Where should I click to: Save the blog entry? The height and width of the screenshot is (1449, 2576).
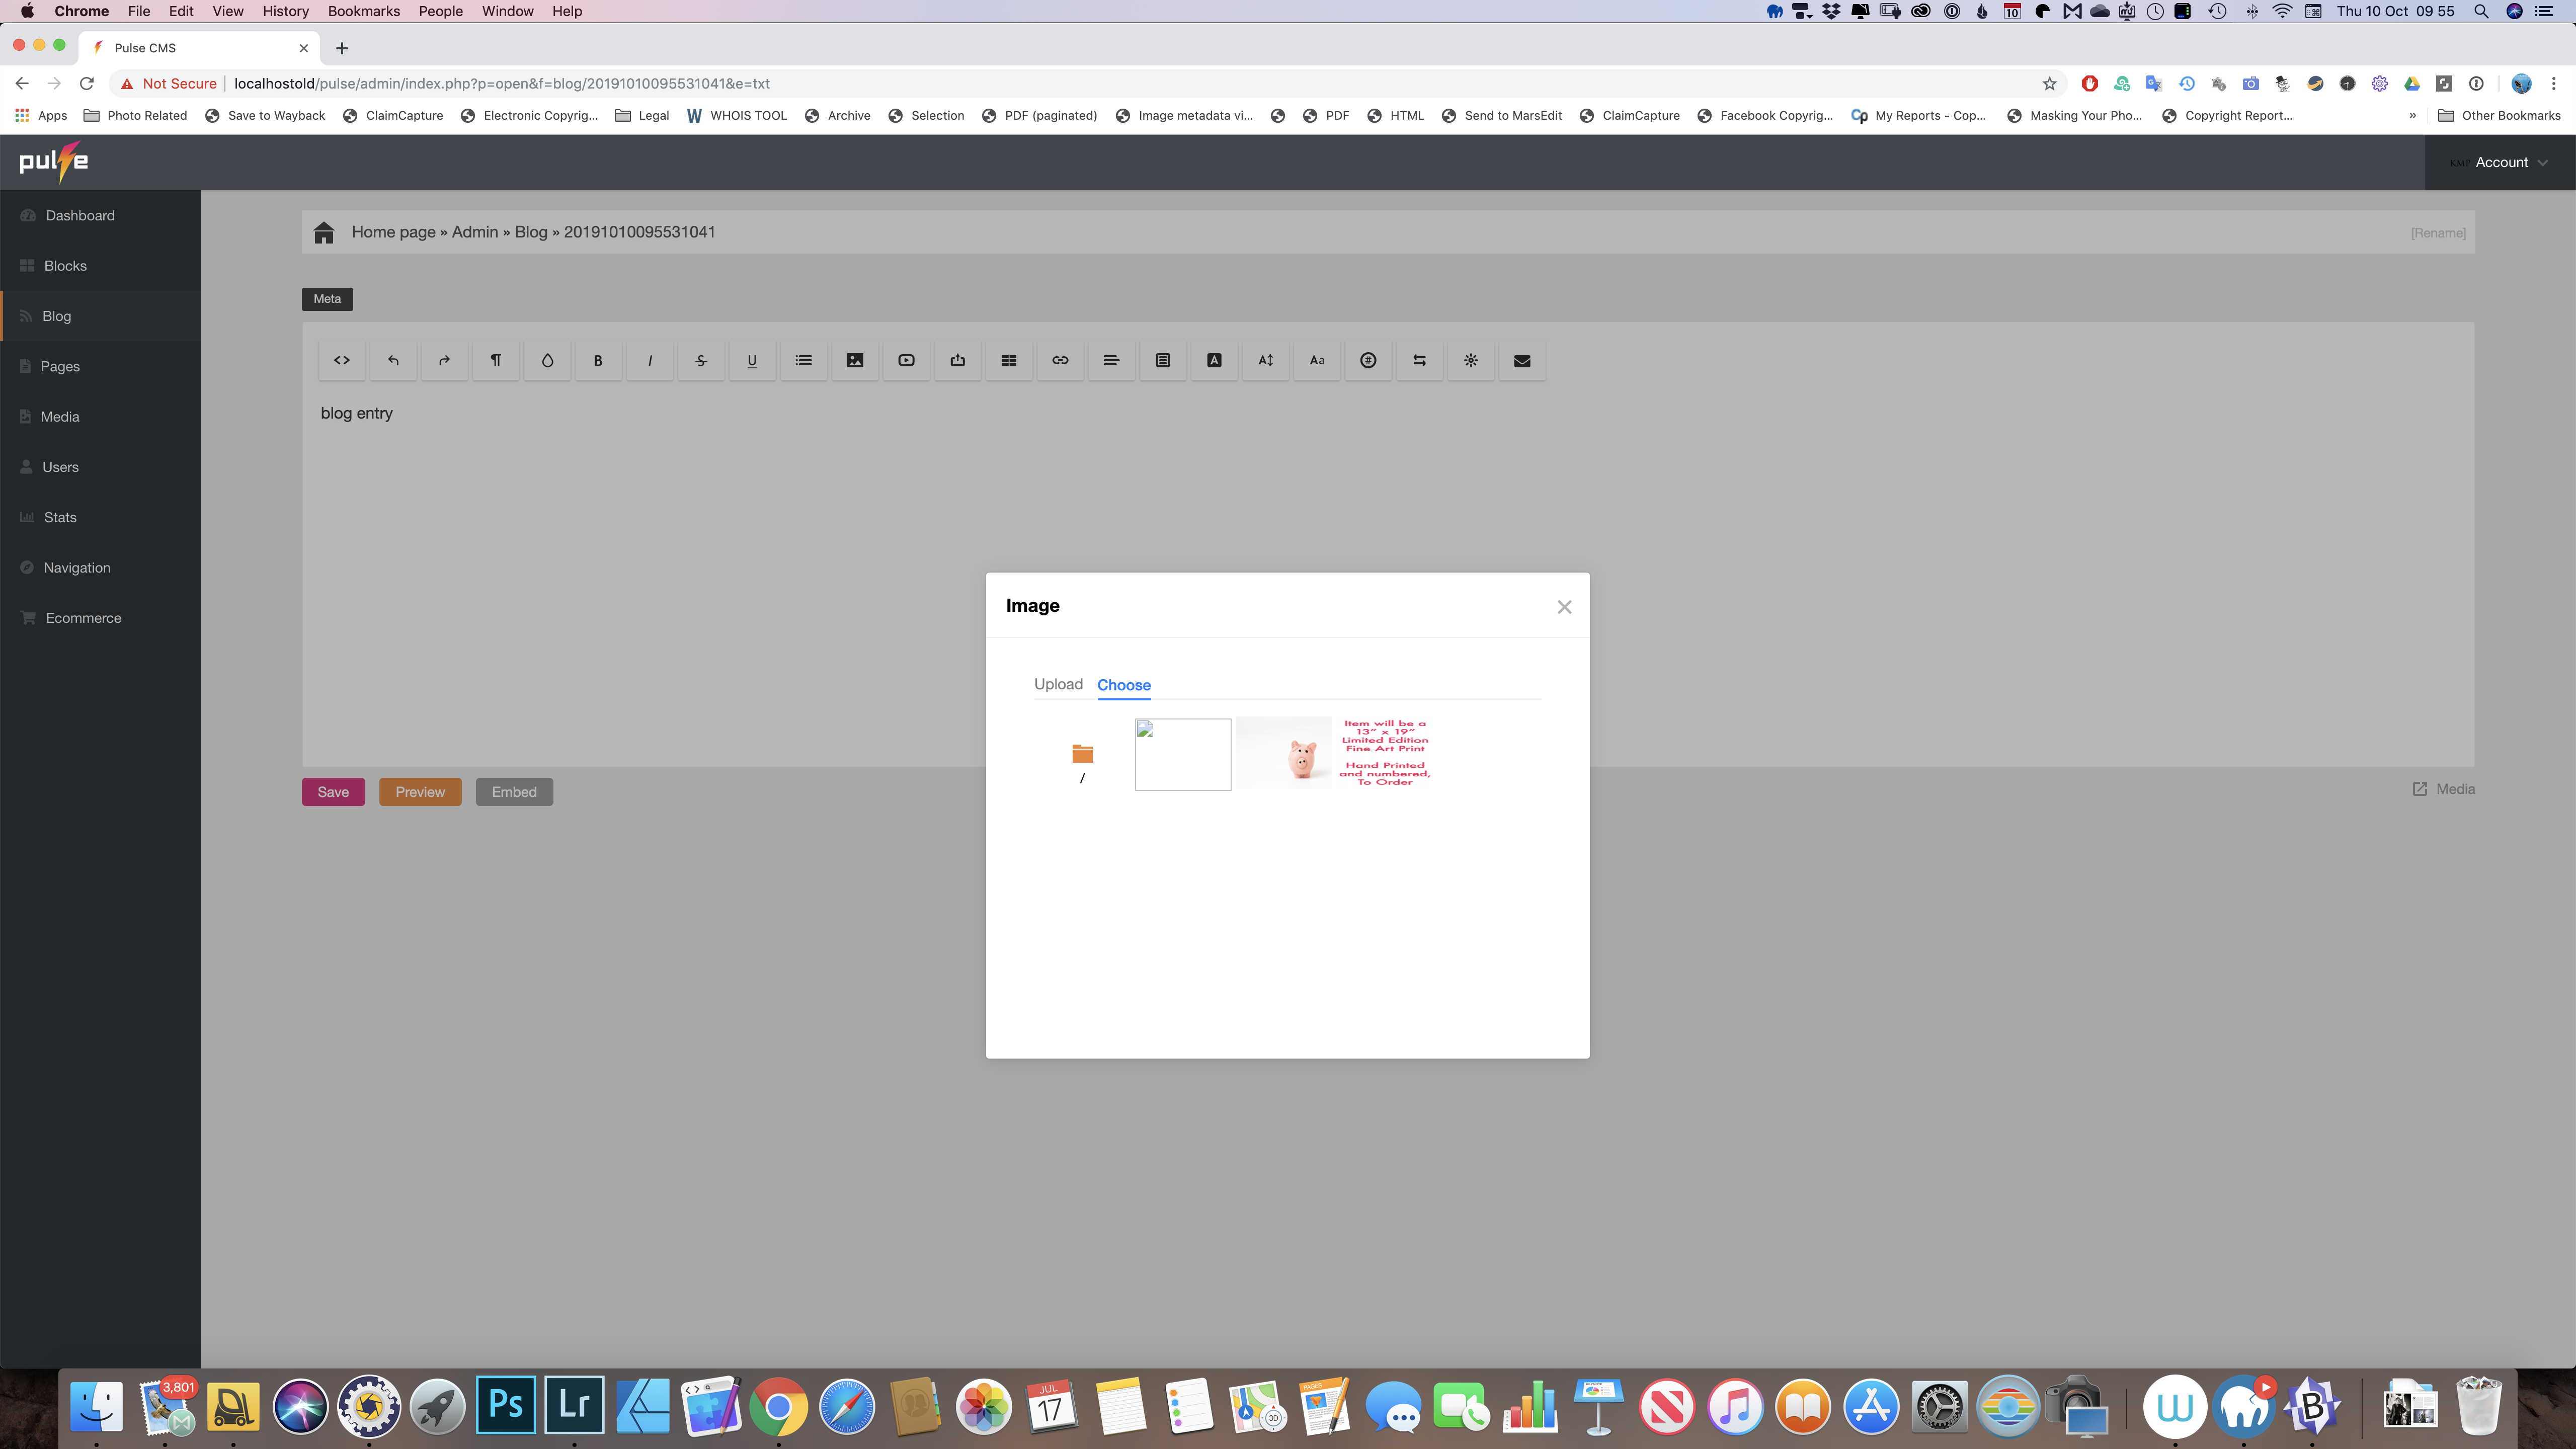333,791
